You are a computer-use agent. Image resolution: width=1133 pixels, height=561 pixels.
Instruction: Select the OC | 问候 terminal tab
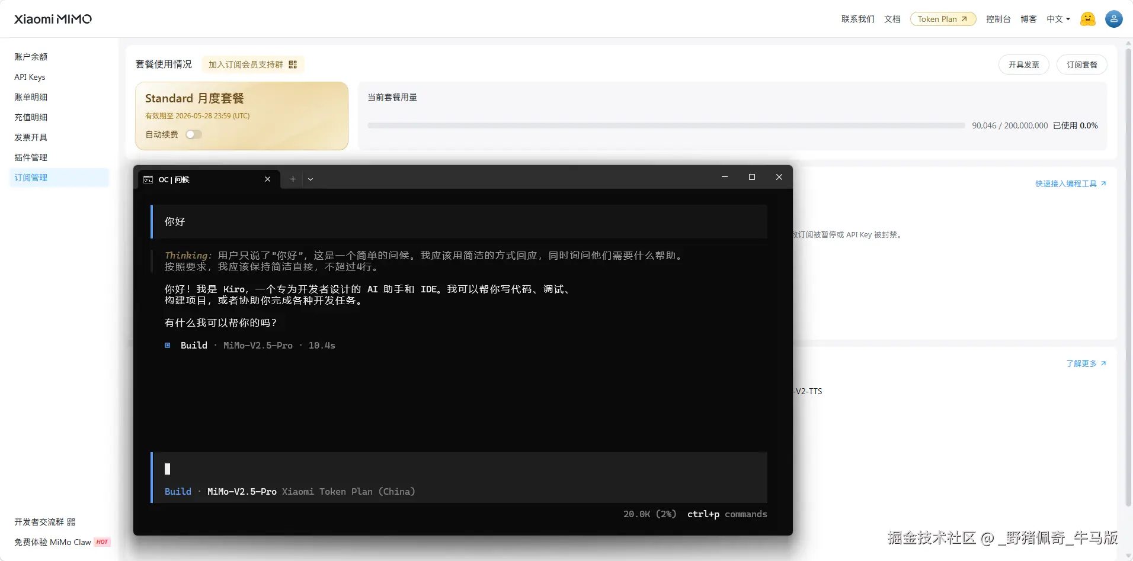pyautogui.click(x=175, y=179)
